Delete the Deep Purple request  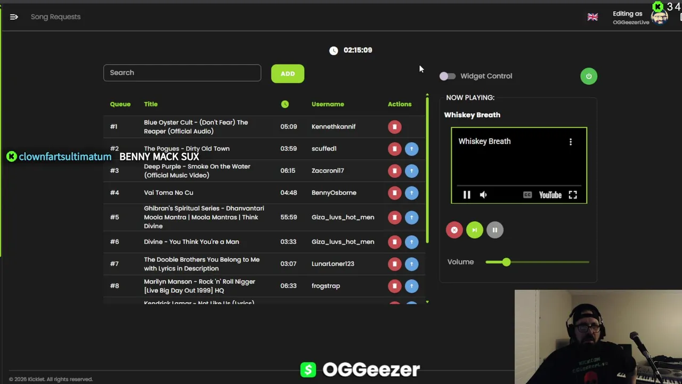coord(394,171)
